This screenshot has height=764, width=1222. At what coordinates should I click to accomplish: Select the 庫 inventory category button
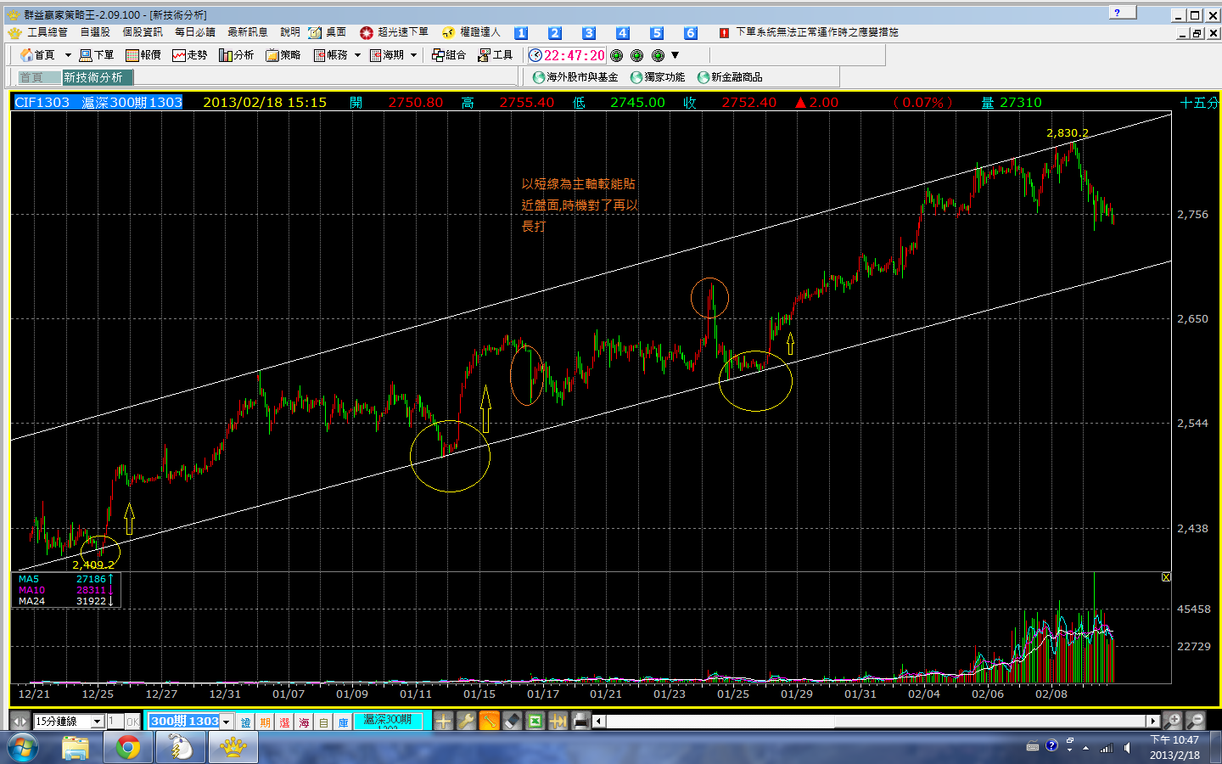[344, 722]
